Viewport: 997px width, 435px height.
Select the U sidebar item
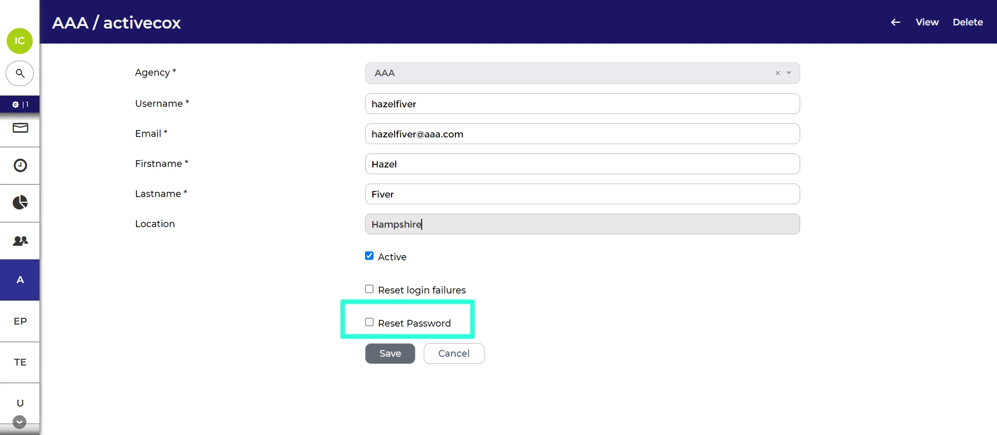click(20, 403)
